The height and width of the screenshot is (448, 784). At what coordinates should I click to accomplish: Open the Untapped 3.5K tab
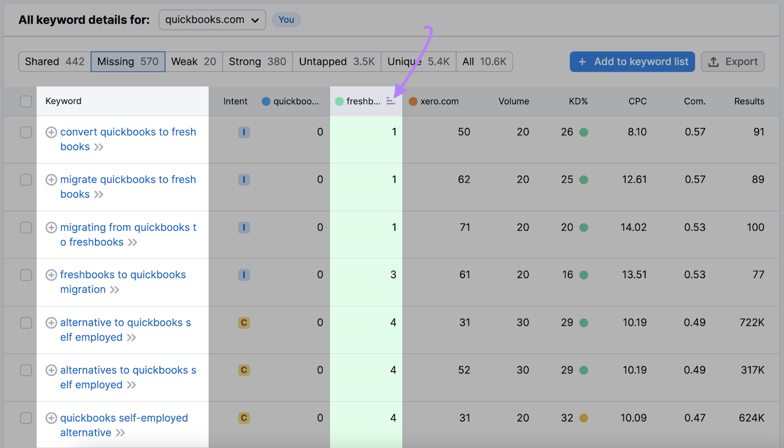(x=337, y=62)
